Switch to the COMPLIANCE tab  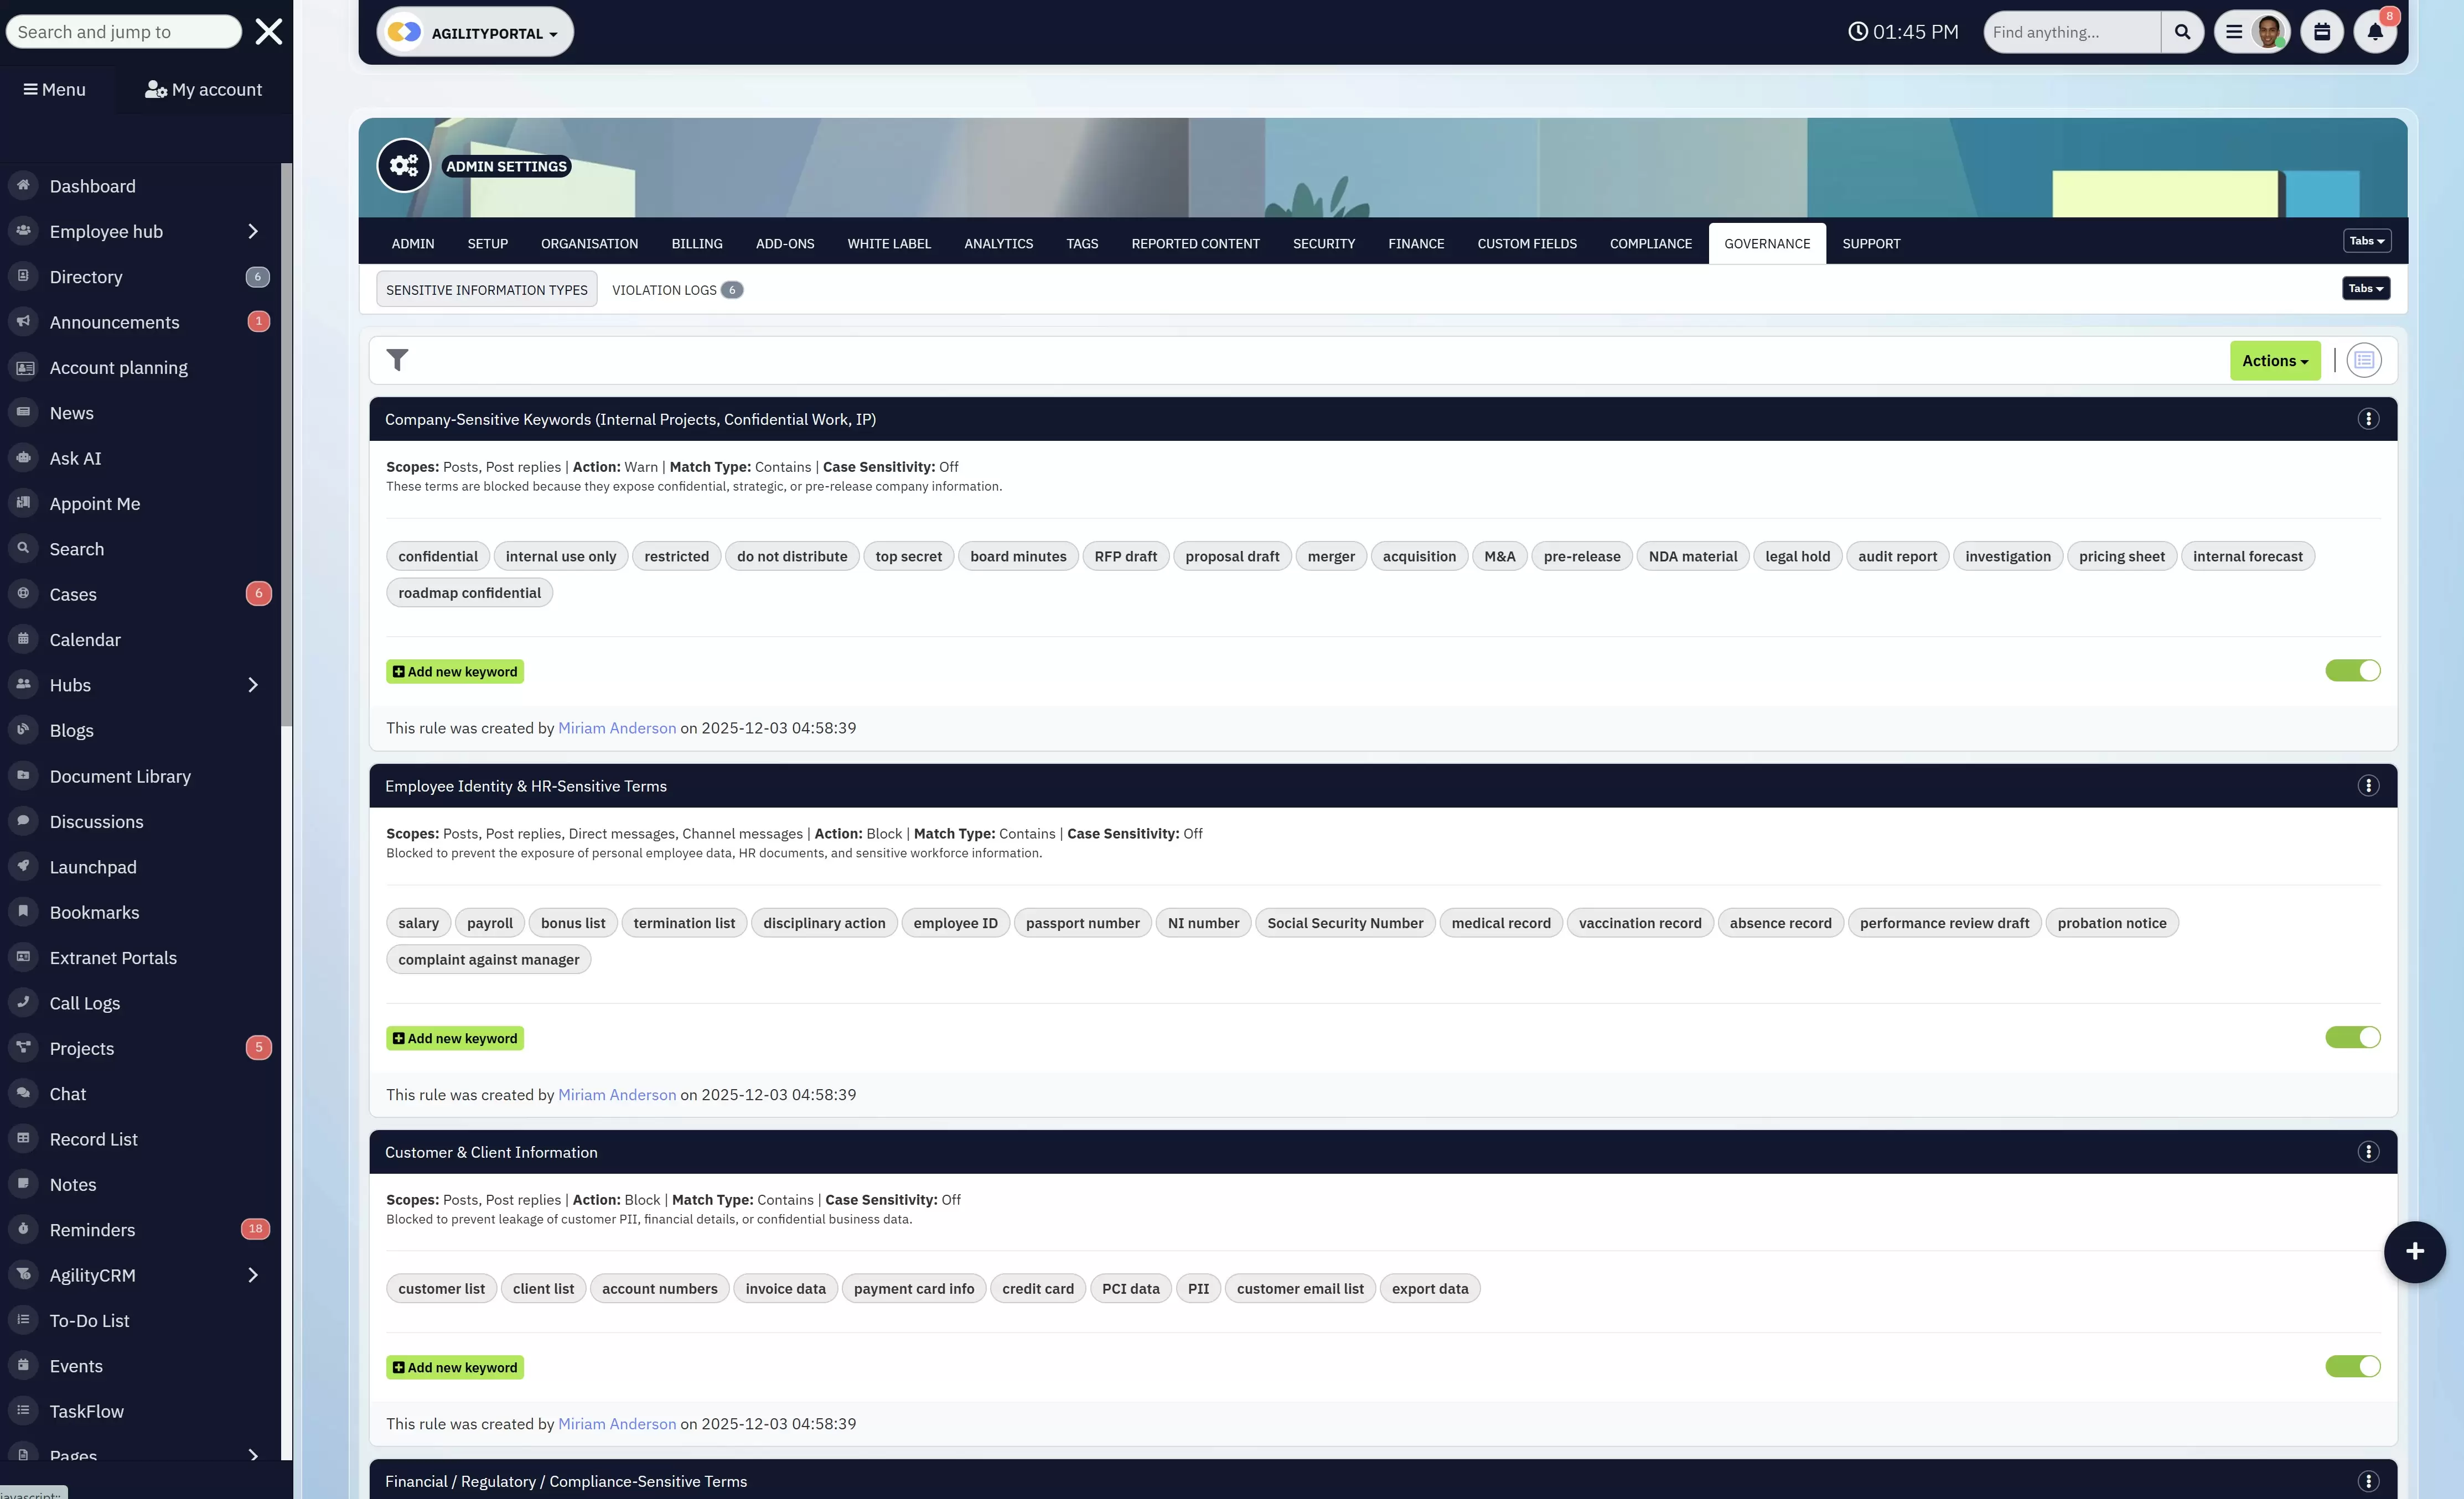click(x=1650, y=244)
